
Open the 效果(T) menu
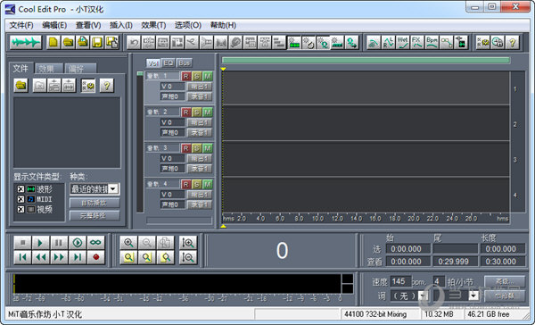pyautogui.click(x=153, y=25)
